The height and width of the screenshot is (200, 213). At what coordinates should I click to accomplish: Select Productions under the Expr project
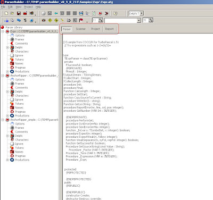click(22, 71)
